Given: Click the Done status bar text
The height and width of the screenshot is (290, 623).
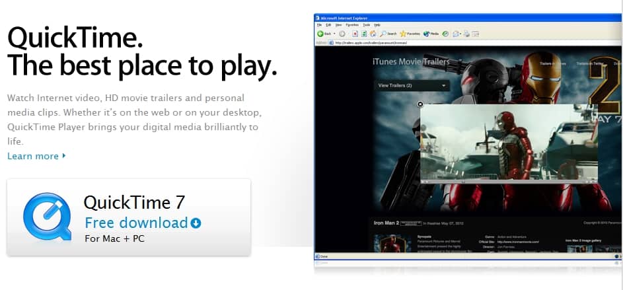Looking at the screenshot, I should [324, 256].
